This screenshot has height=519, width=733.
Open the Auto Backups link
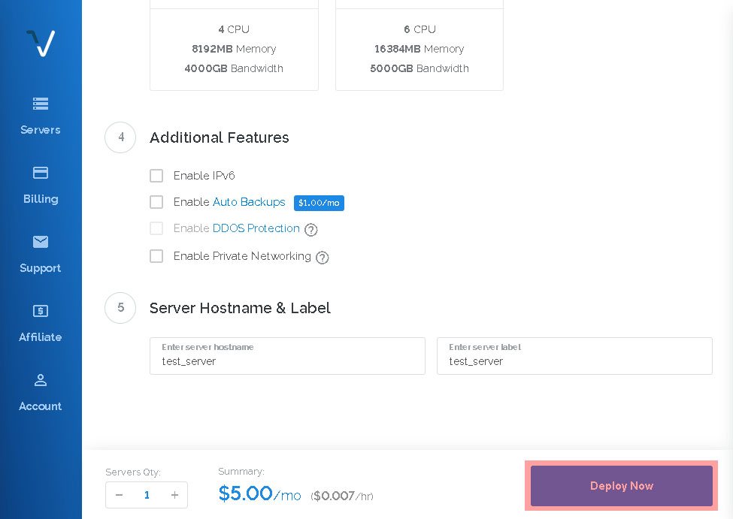[249, 202]
